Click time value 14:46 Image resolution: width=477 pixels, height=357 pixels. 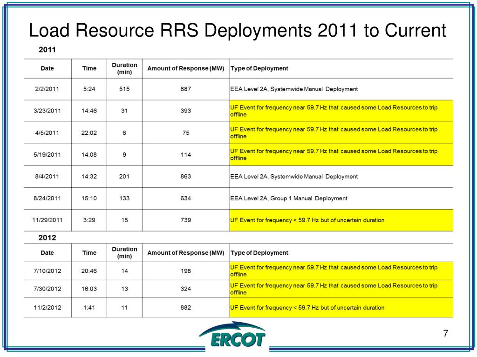point(89,111)
